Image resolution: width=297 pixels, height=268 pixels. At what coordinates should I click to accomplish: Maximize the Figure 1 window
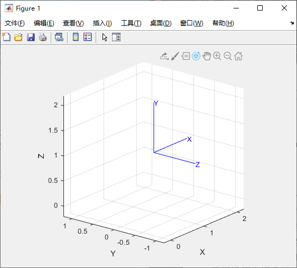click(x=260, y=8)
